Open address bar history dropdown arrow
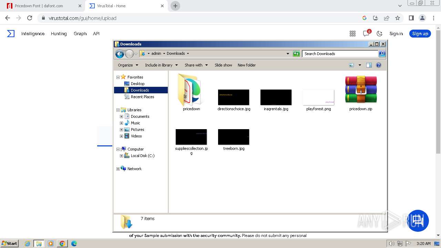Image resolution: width=441 pixels, height=248 pixels. (288, 54)
